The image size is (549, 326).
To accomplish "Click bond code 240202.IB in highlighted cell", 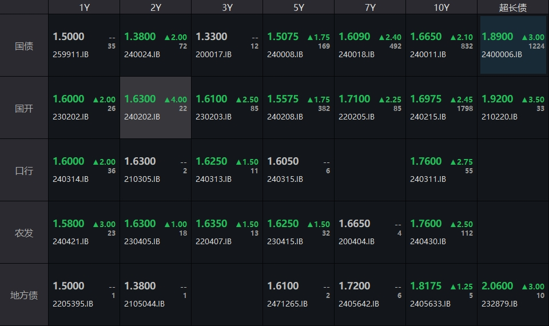I will point(142,117).
